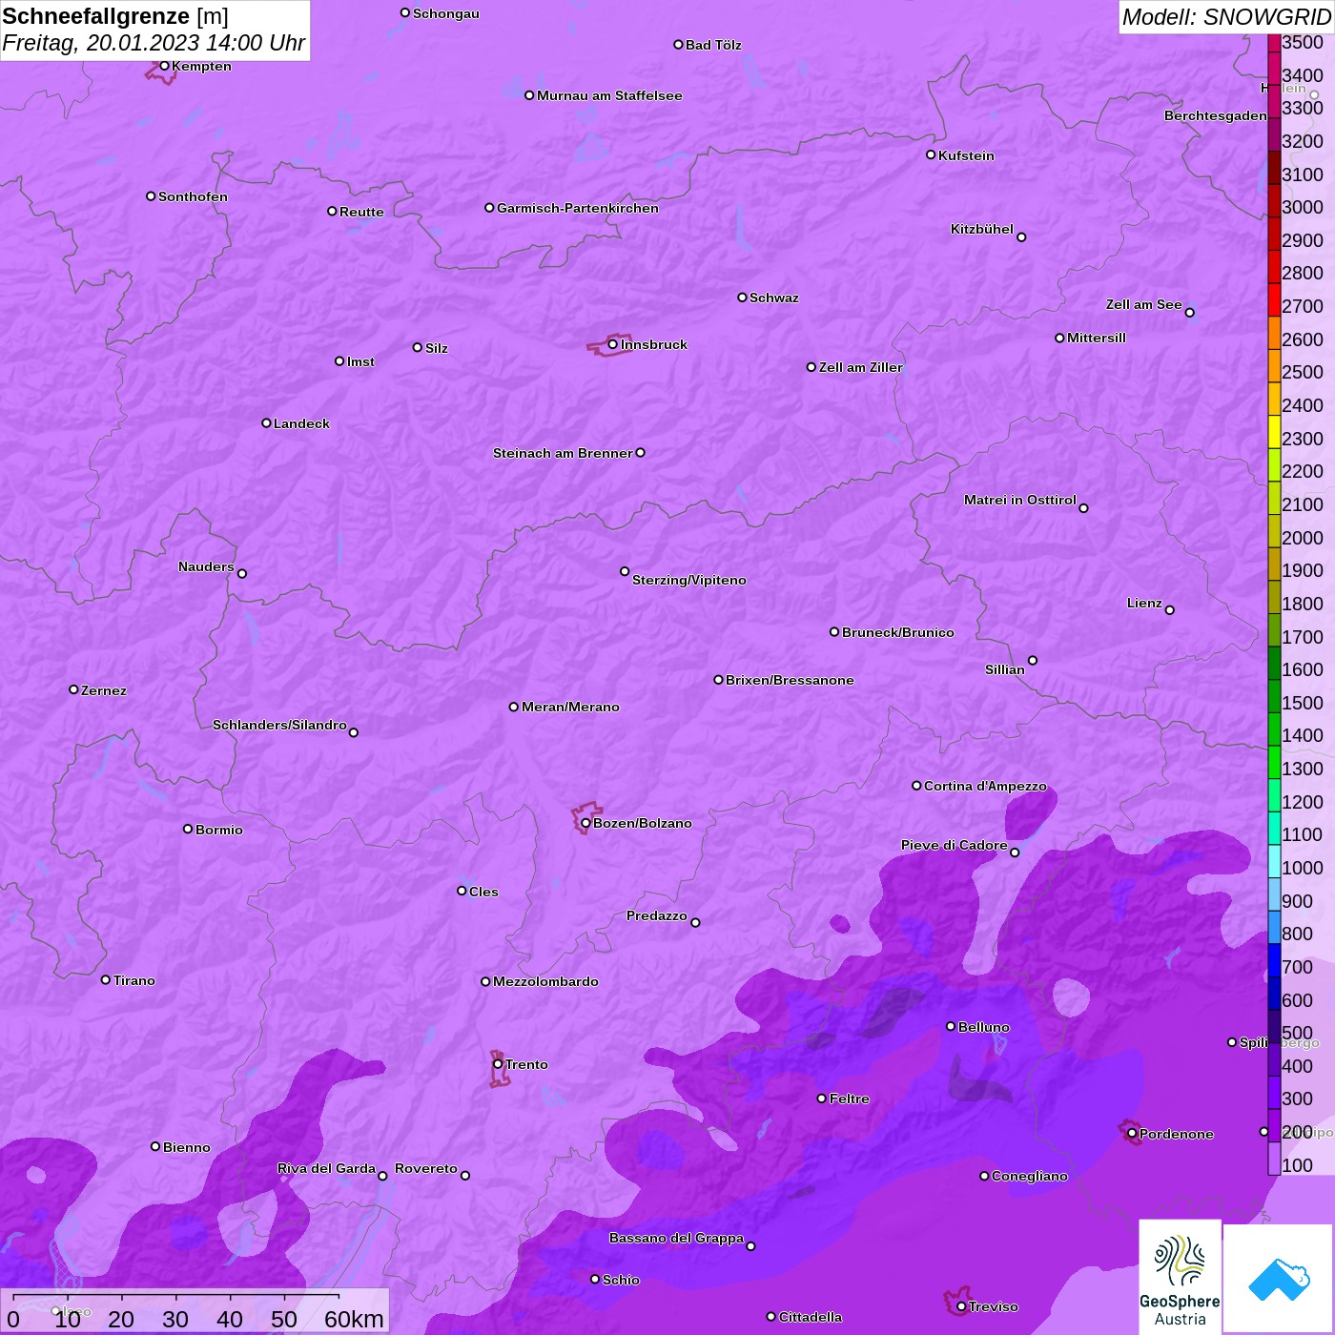The width and height of the screenshot is (1335, 1335).
Task: Click the '60km' scale bar label
Action: [x=354, y=1319]
